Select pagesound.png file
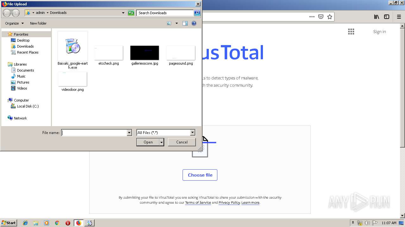Screen dimensions: 405x227 [181, 55]
